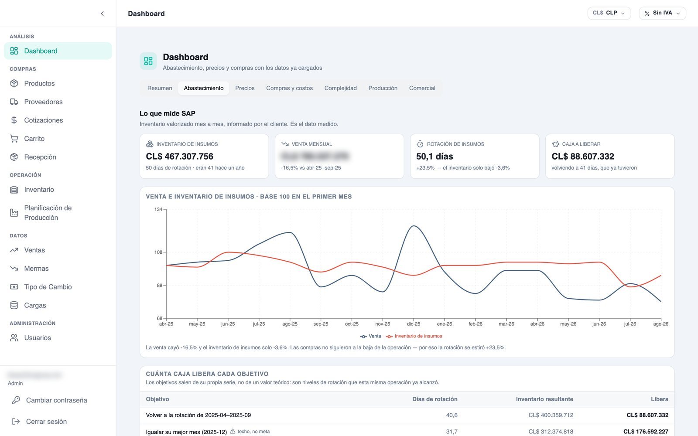
Task: Open the Proveedores page
Action: point(58,102)
